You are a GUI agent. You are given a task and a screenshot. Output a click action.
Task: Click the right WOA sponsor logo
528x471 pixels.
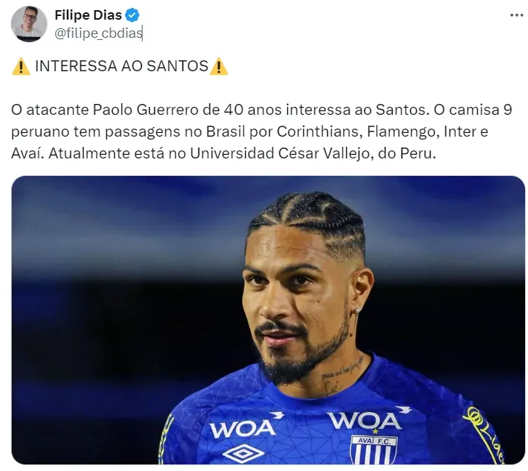point(369,419)
